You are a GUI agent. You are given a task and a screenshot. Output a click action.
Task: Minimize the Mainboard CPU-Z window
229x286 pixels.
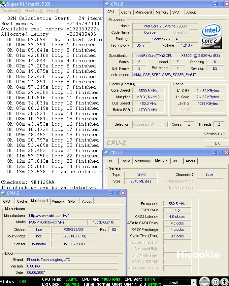point(111,193)
